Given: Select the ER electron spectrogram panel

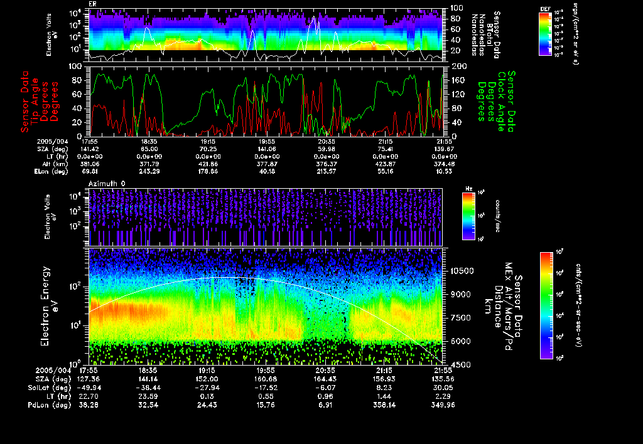Looking at the screenshot, I should (x=266, y=34).
